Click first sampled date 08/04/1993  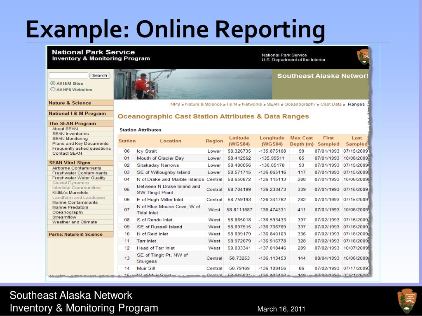327,258
